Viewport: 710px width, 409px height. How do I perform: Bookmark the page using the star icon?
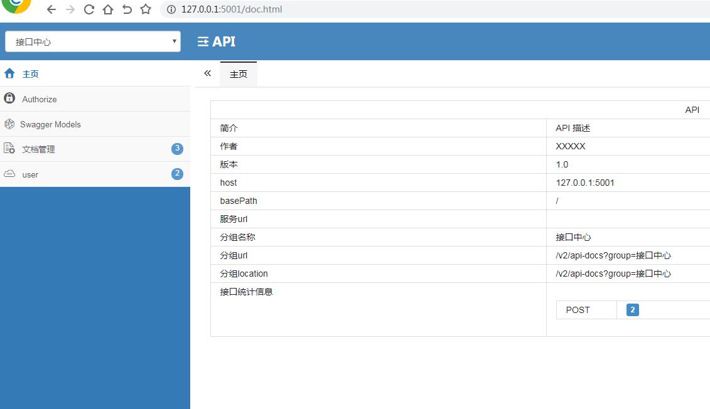tap(146, 9)
